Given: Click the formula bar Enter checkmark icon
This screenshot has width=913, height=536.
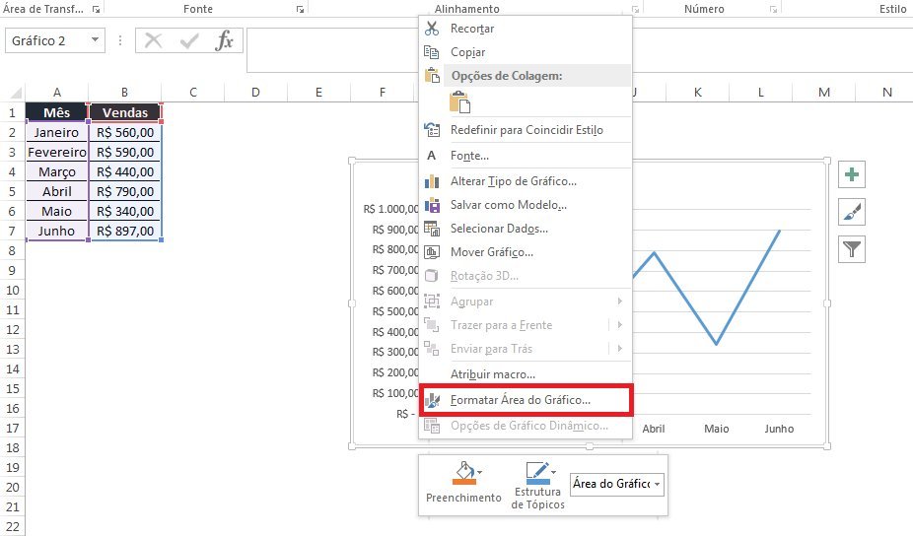Looking at the screenshot, I should (188, 40).
